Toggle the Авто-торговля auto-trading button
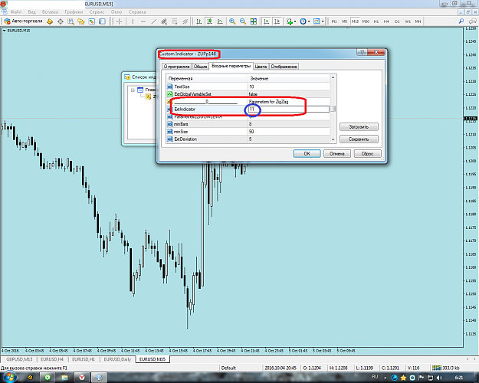The height and width of the screenshot is (383, 479). (x=23, y=21)
